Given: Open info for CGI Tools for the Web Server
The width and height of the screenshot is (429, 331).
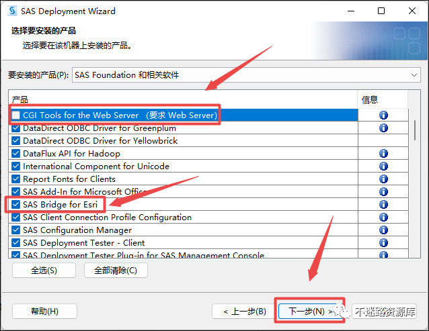Looking at the screenshot, I should (383, 115).
